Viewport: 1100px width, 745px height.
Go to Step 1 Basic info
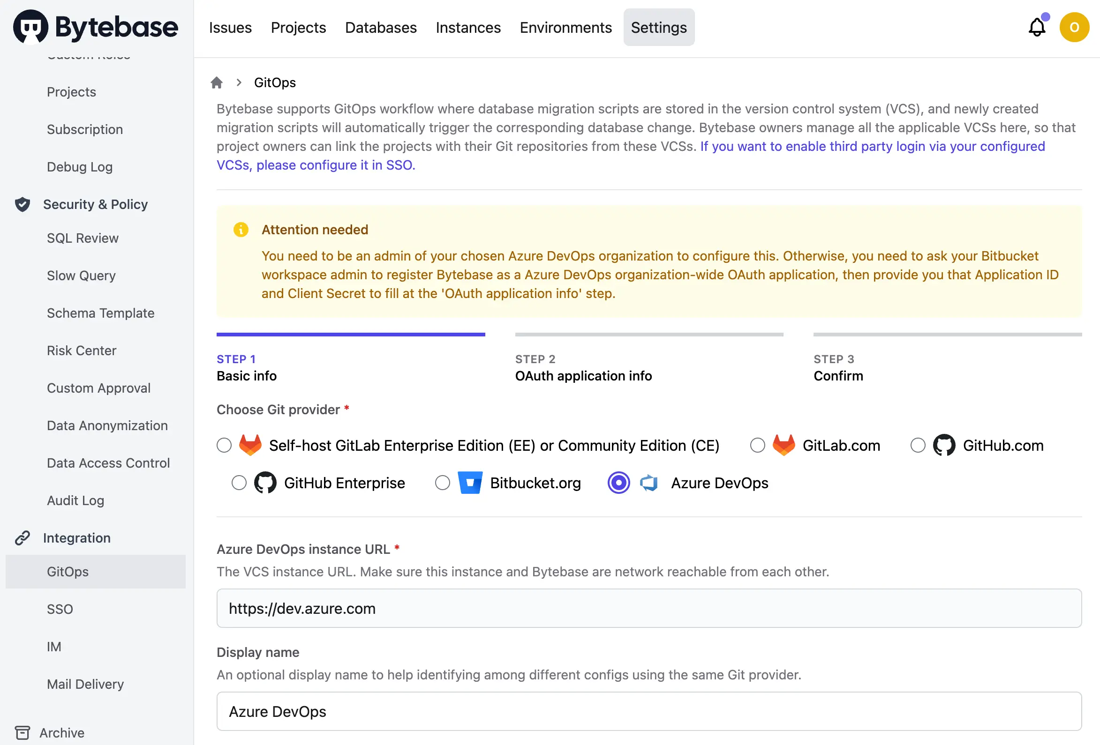351,358
